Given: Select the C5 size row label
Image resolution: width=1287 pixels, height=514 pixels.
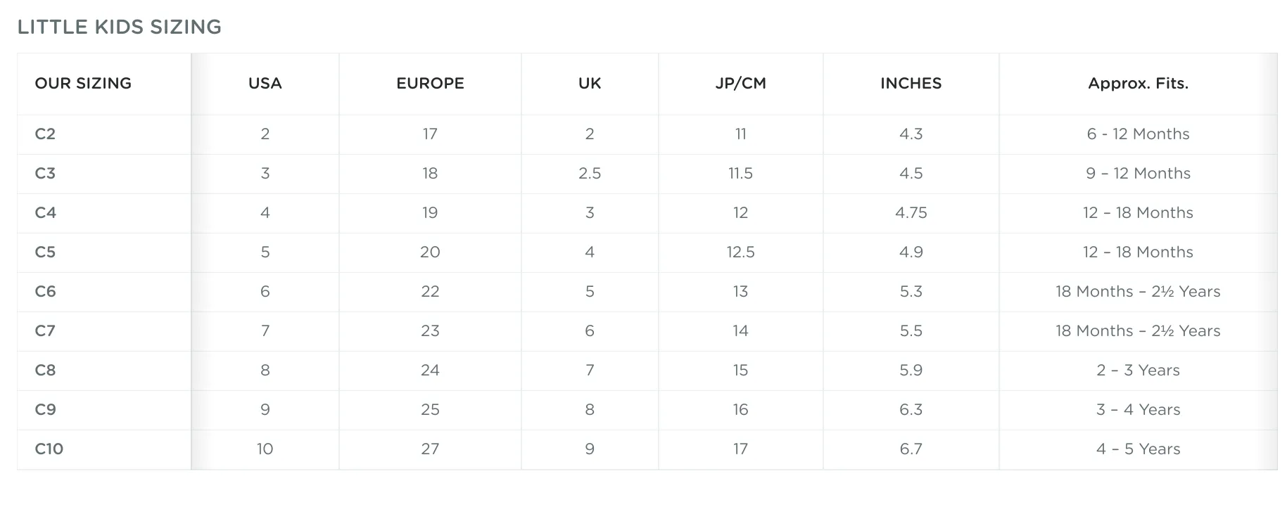Looking at the screenshot, I should point(45,252).
